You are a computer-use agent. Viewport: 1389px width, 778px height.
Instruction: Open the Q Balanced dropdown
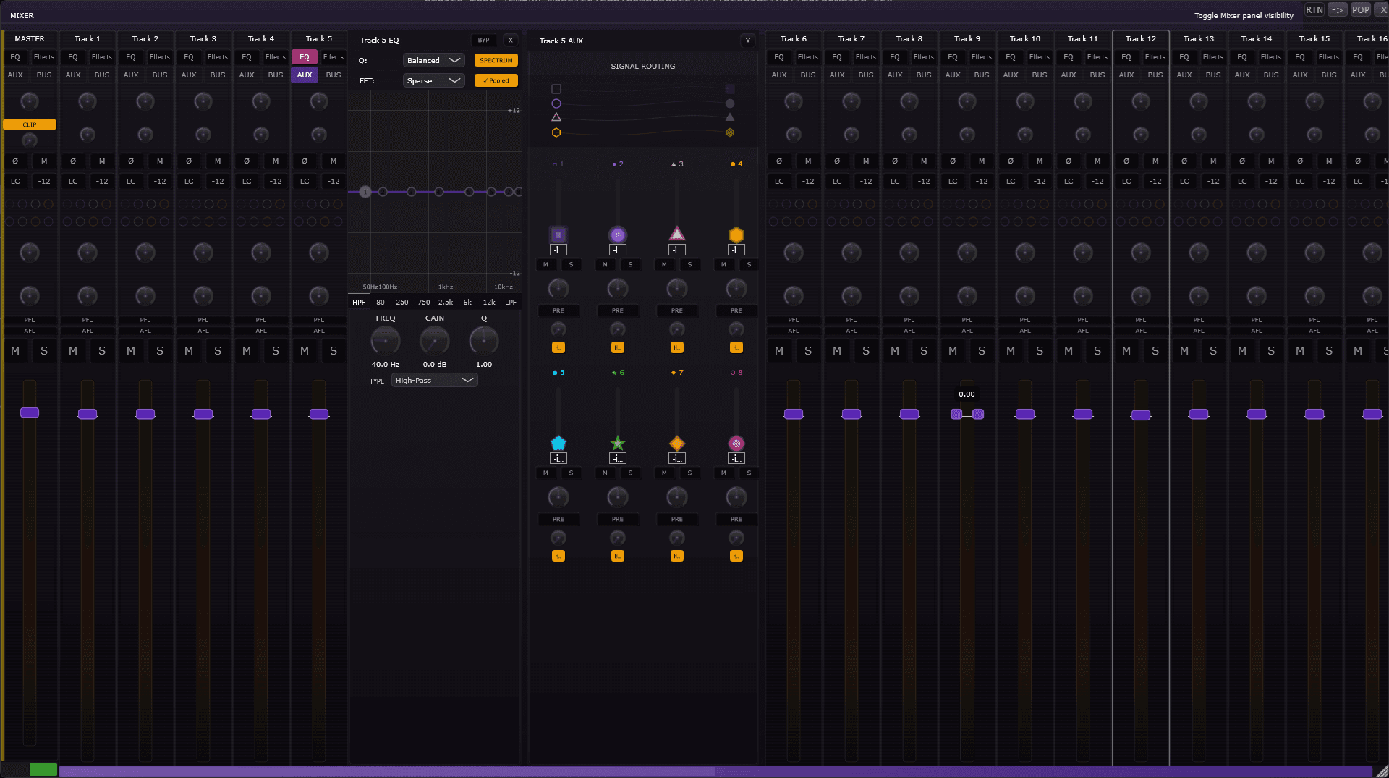pos(433,60)
